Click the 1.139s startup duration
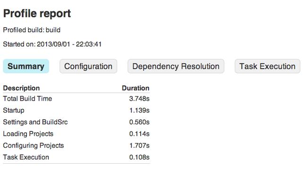The width and height of the screenshot is (307, 175). coord(139,111)
